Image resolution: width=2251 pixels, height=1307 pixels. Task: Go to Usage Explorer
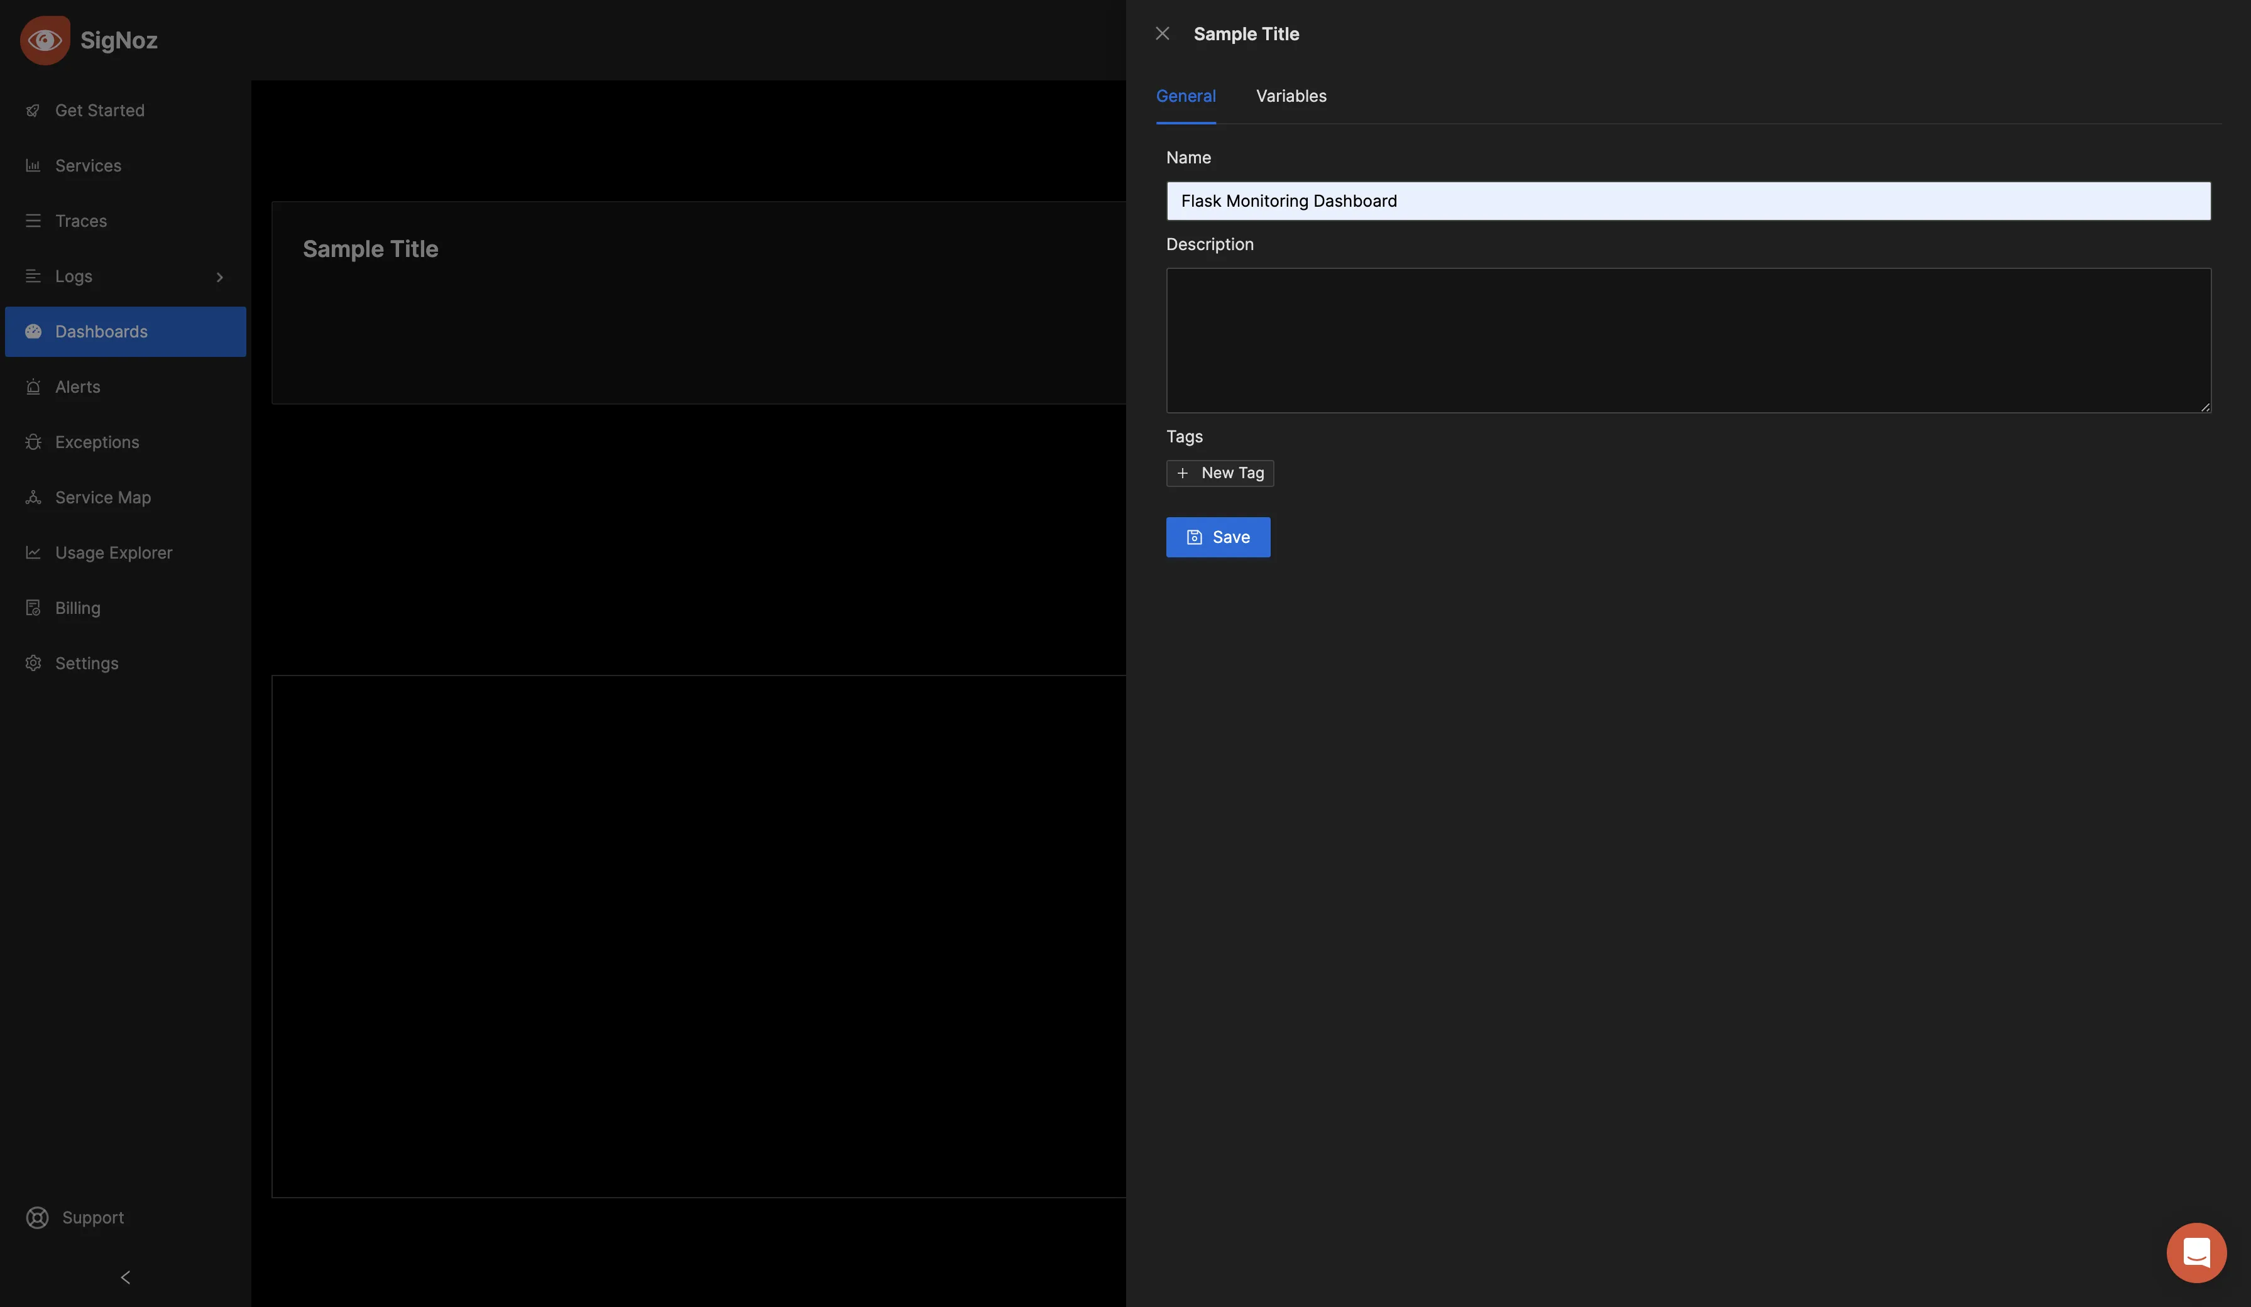click(x=125, y=553)
